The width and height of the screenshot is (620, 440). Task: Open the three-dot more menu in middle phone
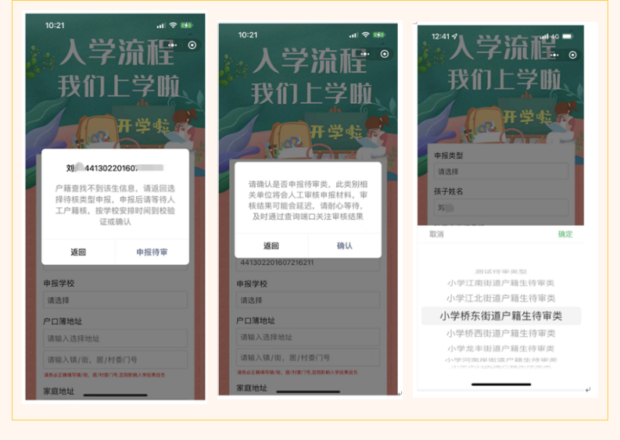coord(367,54)
